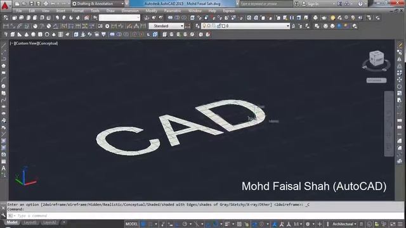The width and height of the screenshot is (406, 228).
Task: Open the Express menu
Action: (x=228, y=11)
